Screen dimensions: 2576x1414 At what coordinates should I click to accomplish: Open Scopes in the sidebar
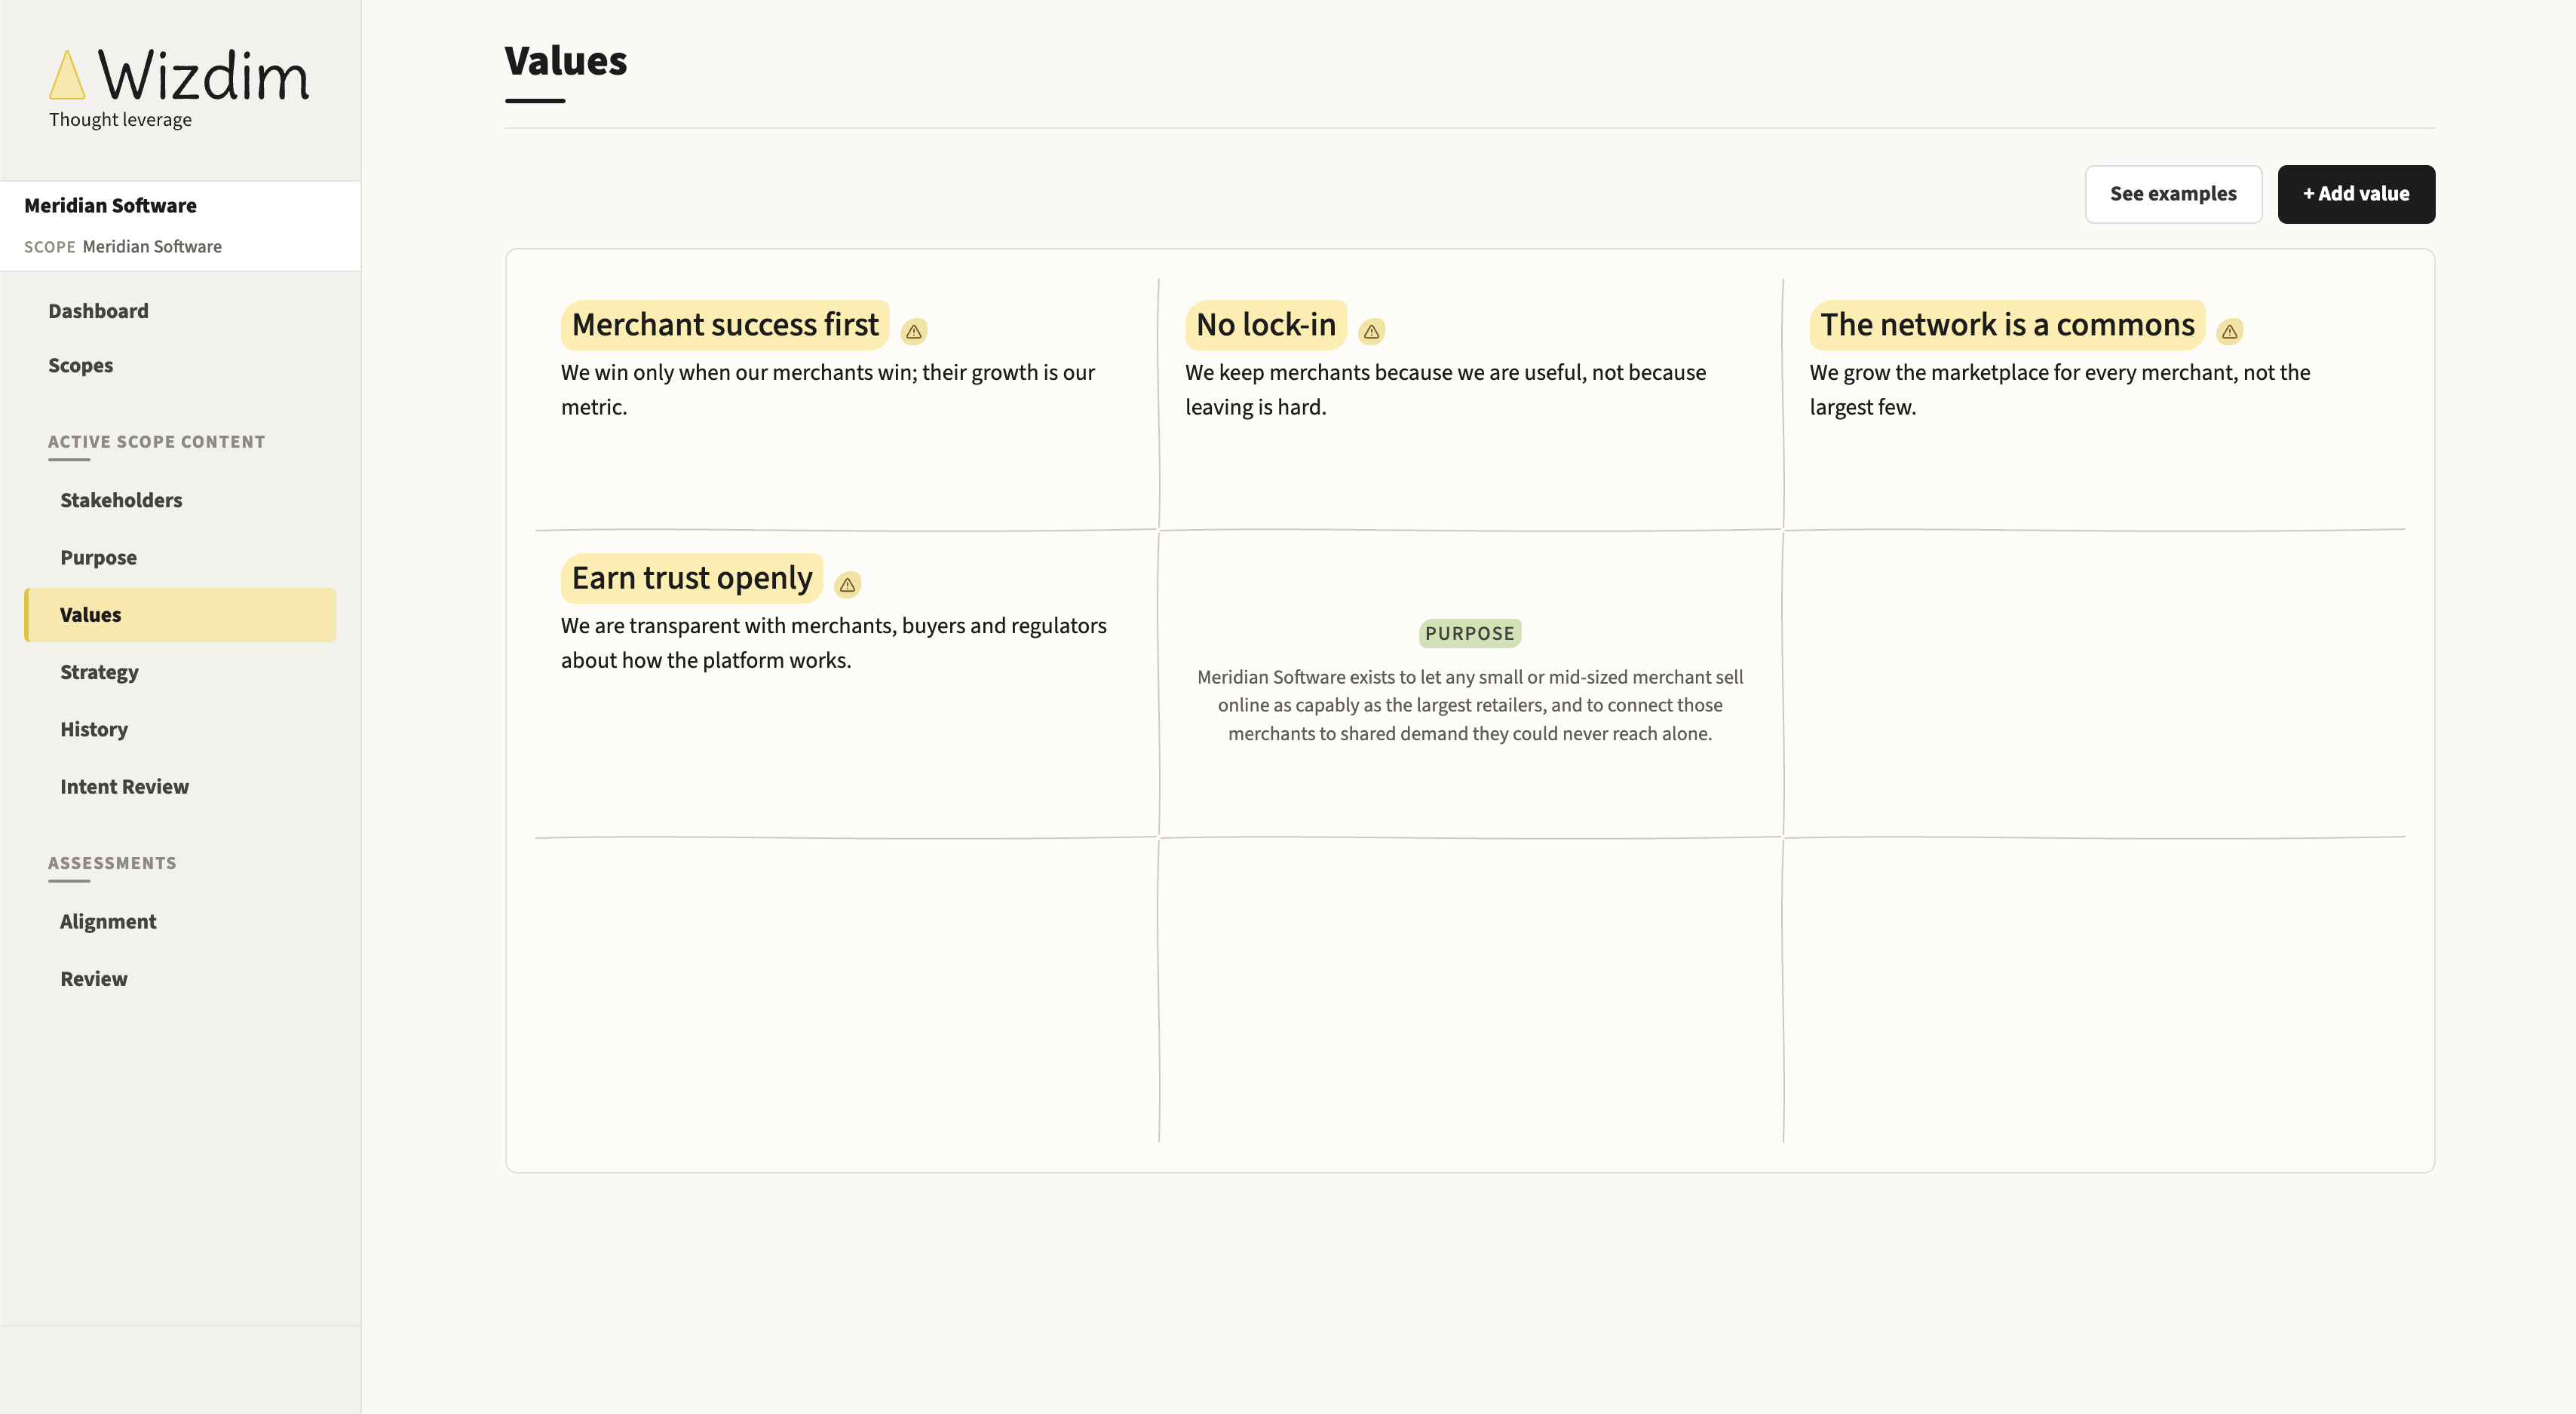(81, 366)
